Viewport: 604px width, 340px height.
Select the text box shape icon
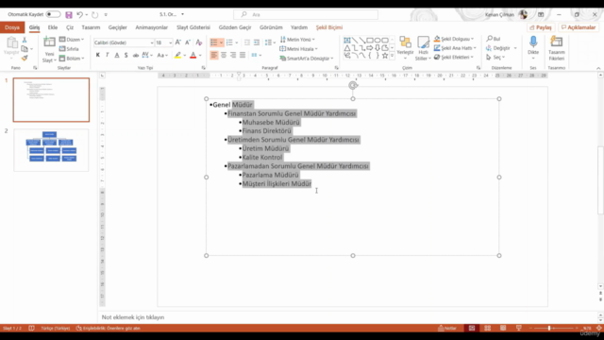pos(347,40)
